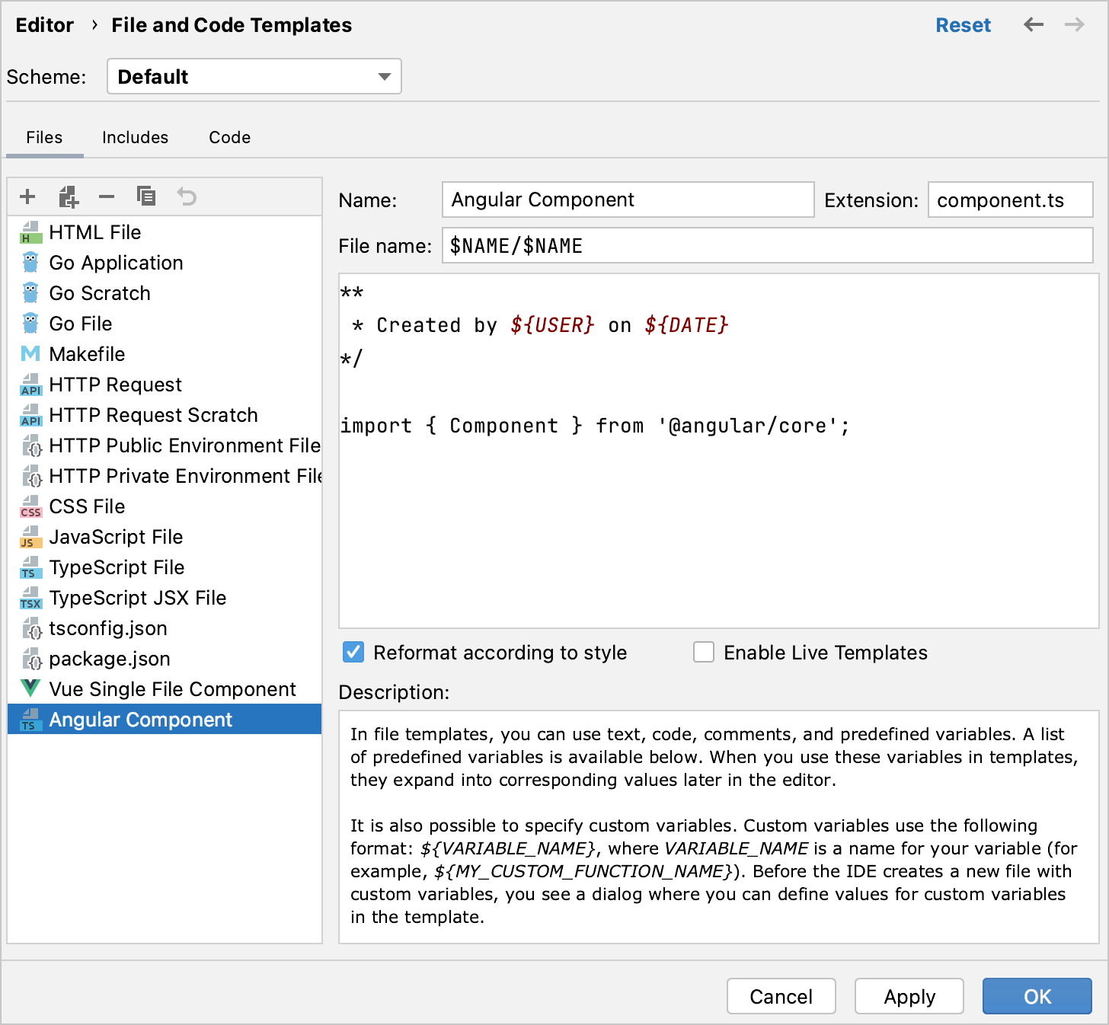Open the Files tab

44,138
